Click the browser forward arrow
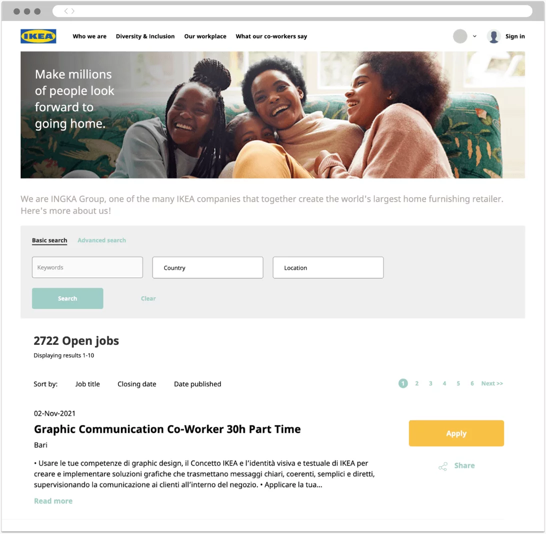 tap(73, 11)
